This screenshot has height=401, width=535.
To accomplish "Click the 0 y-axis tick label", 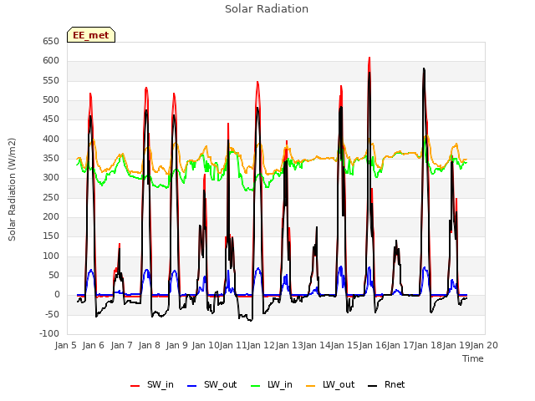I will 57,295.
